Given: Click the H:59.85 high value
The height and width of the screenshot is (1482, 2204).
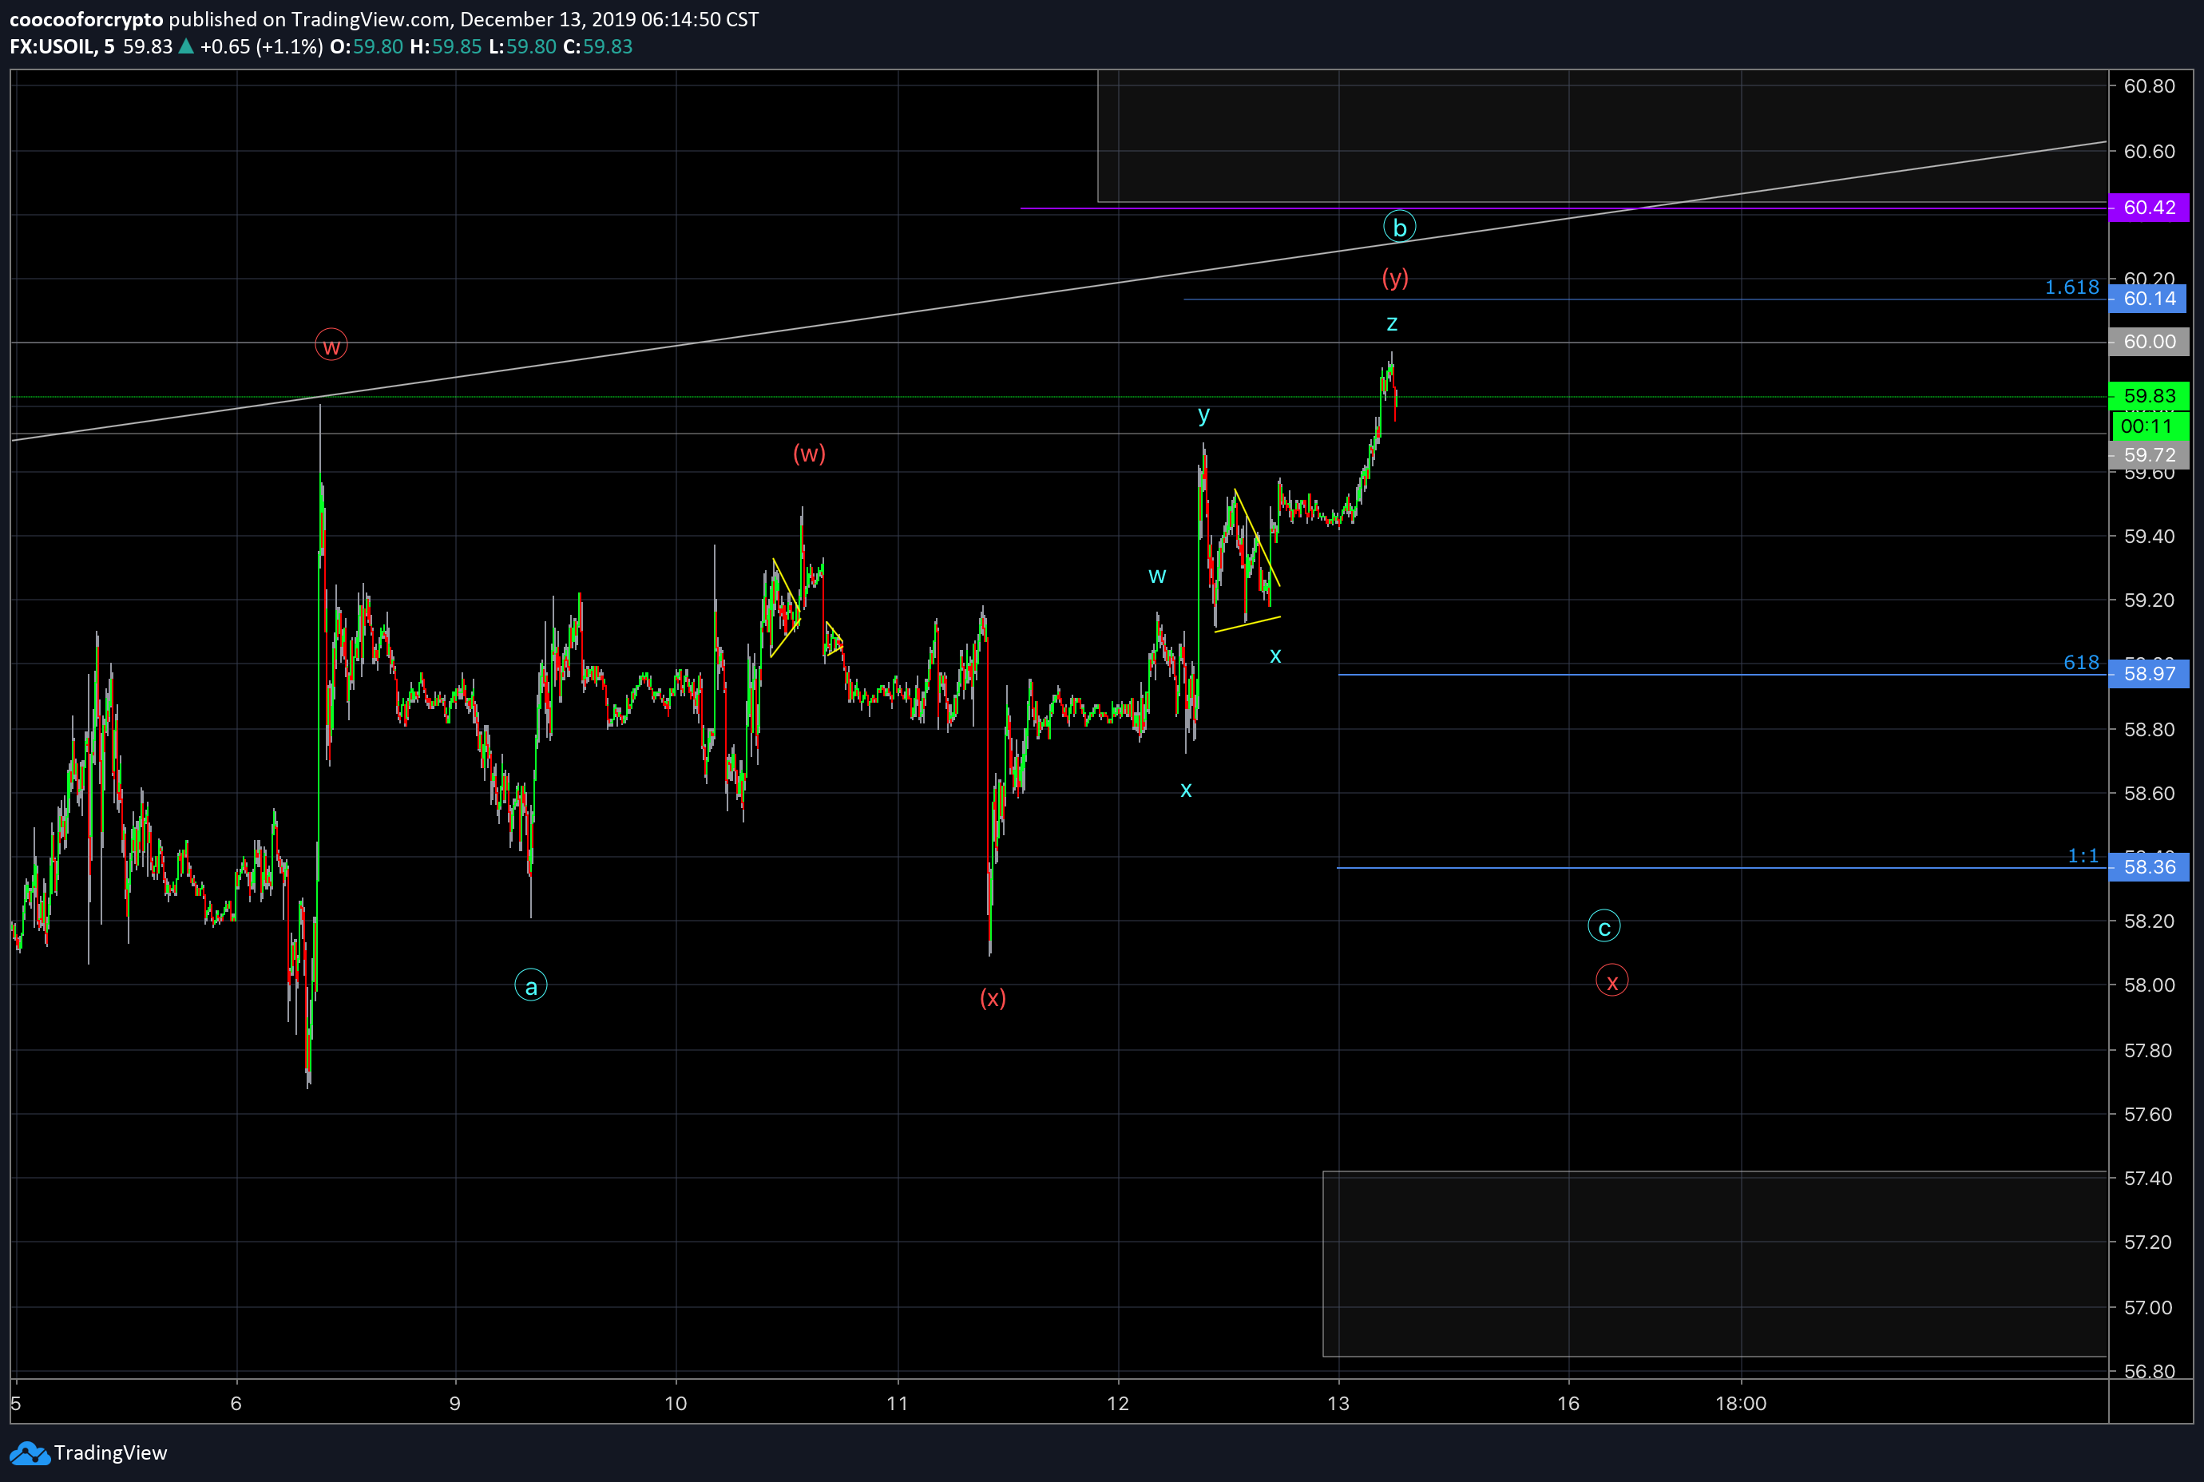Looking at the screenshot, I should point(446,46).
